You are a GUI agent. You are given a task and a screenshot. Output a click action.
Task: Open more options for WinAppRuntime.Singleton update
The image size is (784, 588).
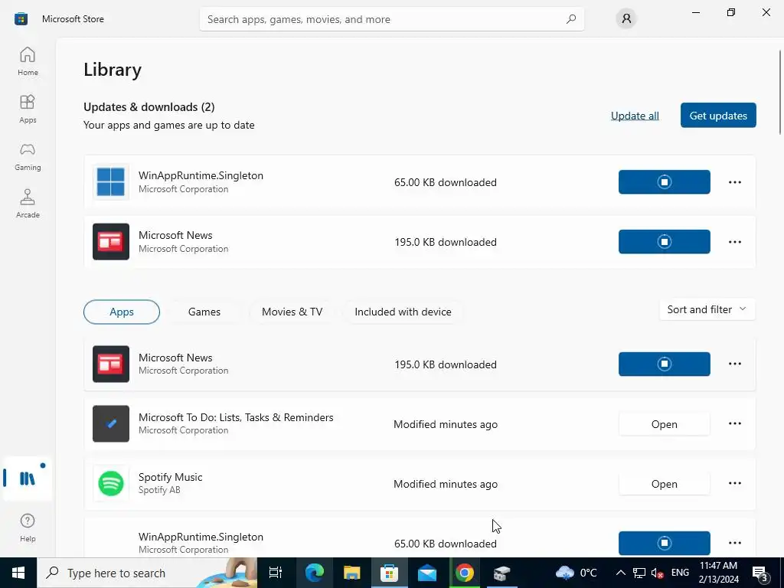click(x=734, y=182)
